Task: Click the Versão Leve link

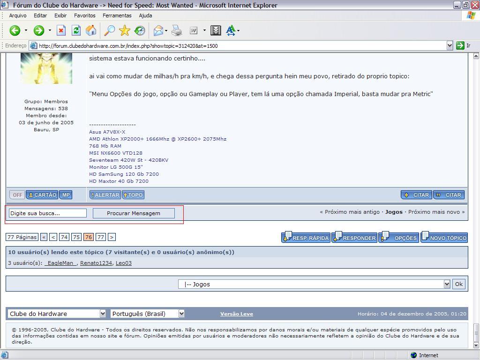Action: coord(237,314)
